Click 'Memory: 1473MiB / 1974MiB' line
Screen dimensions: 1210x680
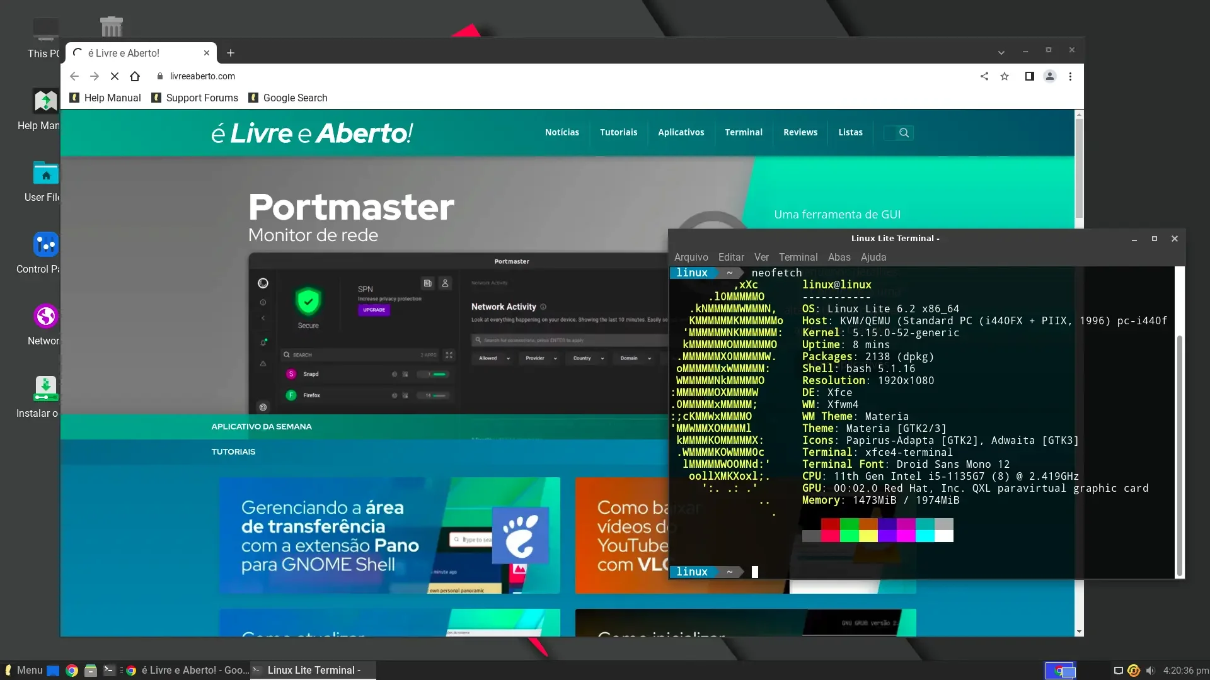click(x=880, y=500)
